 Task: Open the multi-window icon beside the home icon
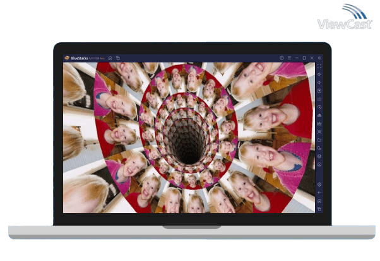click(118, 58)
